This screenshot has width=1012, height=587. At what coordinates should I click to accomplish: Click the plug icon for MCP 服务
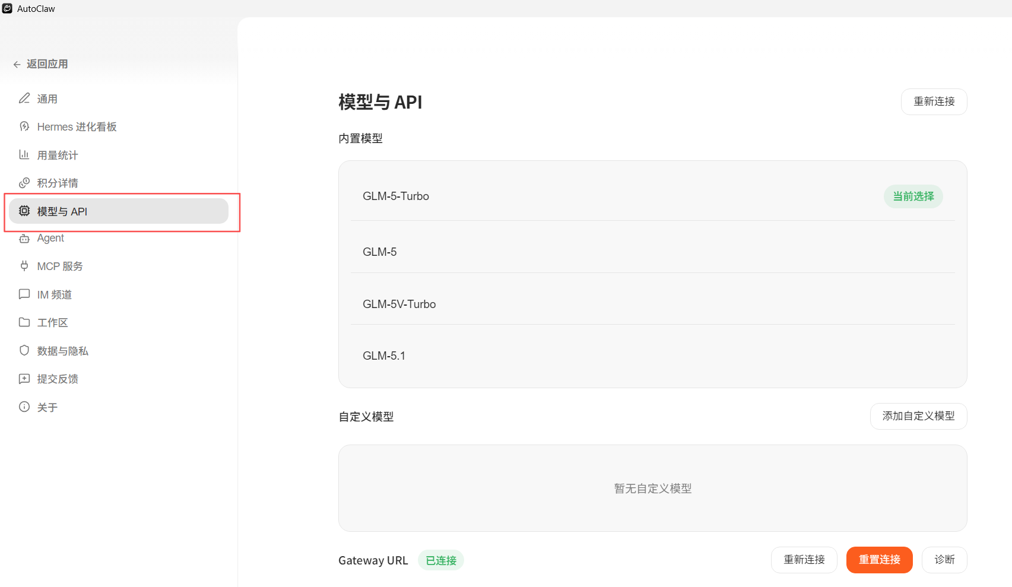24,266
